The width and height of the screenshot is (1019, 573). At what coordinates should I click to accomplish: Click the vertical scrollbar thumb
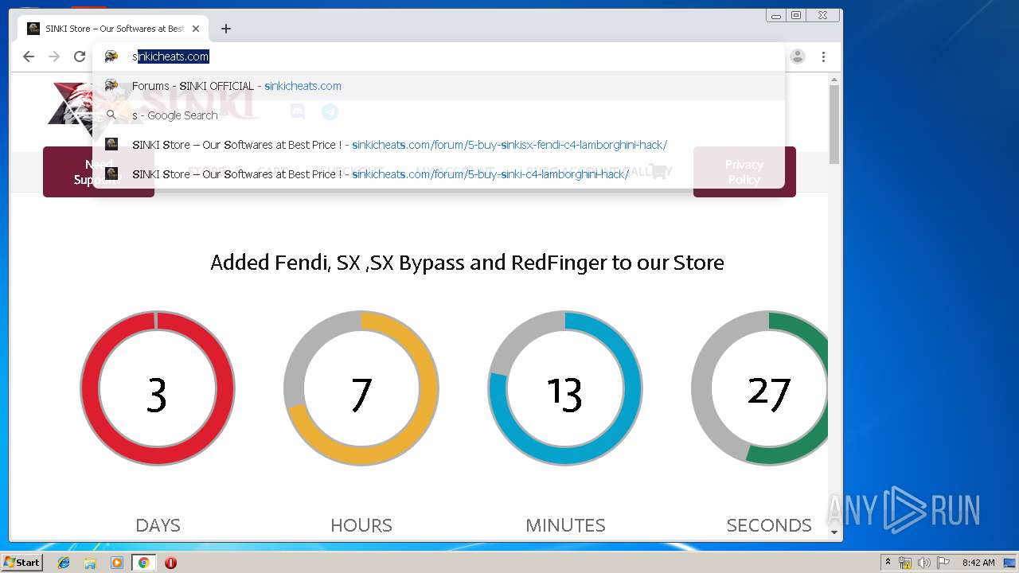click(x=834, y=124)
